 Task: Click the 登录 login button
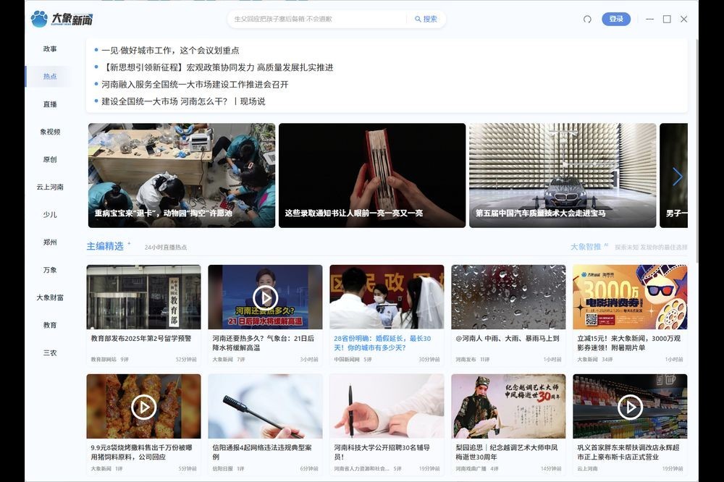coord(616,19)
